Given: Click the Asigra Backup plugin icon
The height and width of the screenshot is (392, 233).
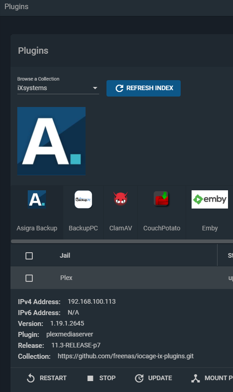Looking at the screenshot, I should (37, 199).
